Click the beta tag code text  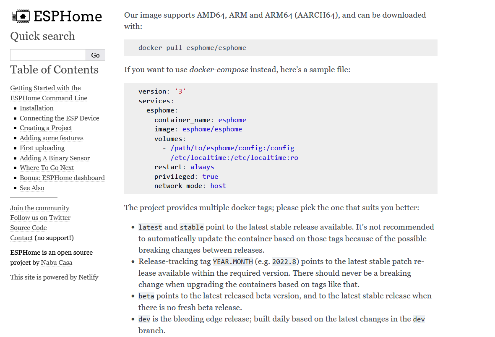click(x=146, y=296)
